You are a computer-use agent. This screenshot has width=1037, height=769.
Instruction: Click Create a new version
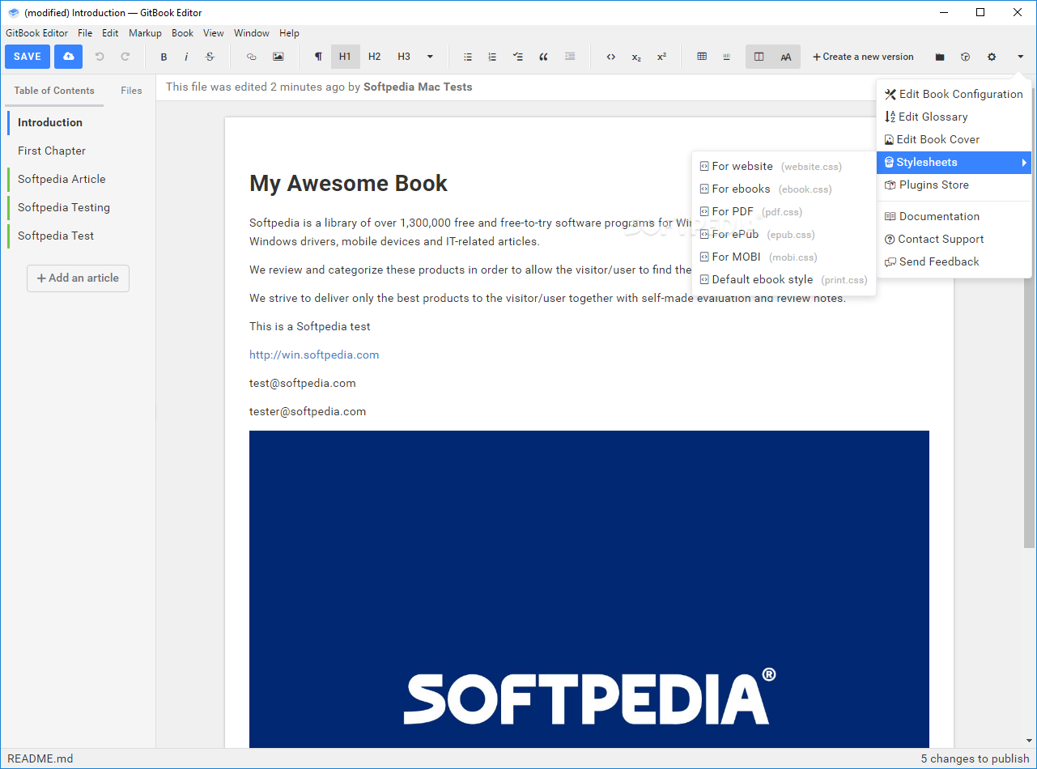(863, 57)
